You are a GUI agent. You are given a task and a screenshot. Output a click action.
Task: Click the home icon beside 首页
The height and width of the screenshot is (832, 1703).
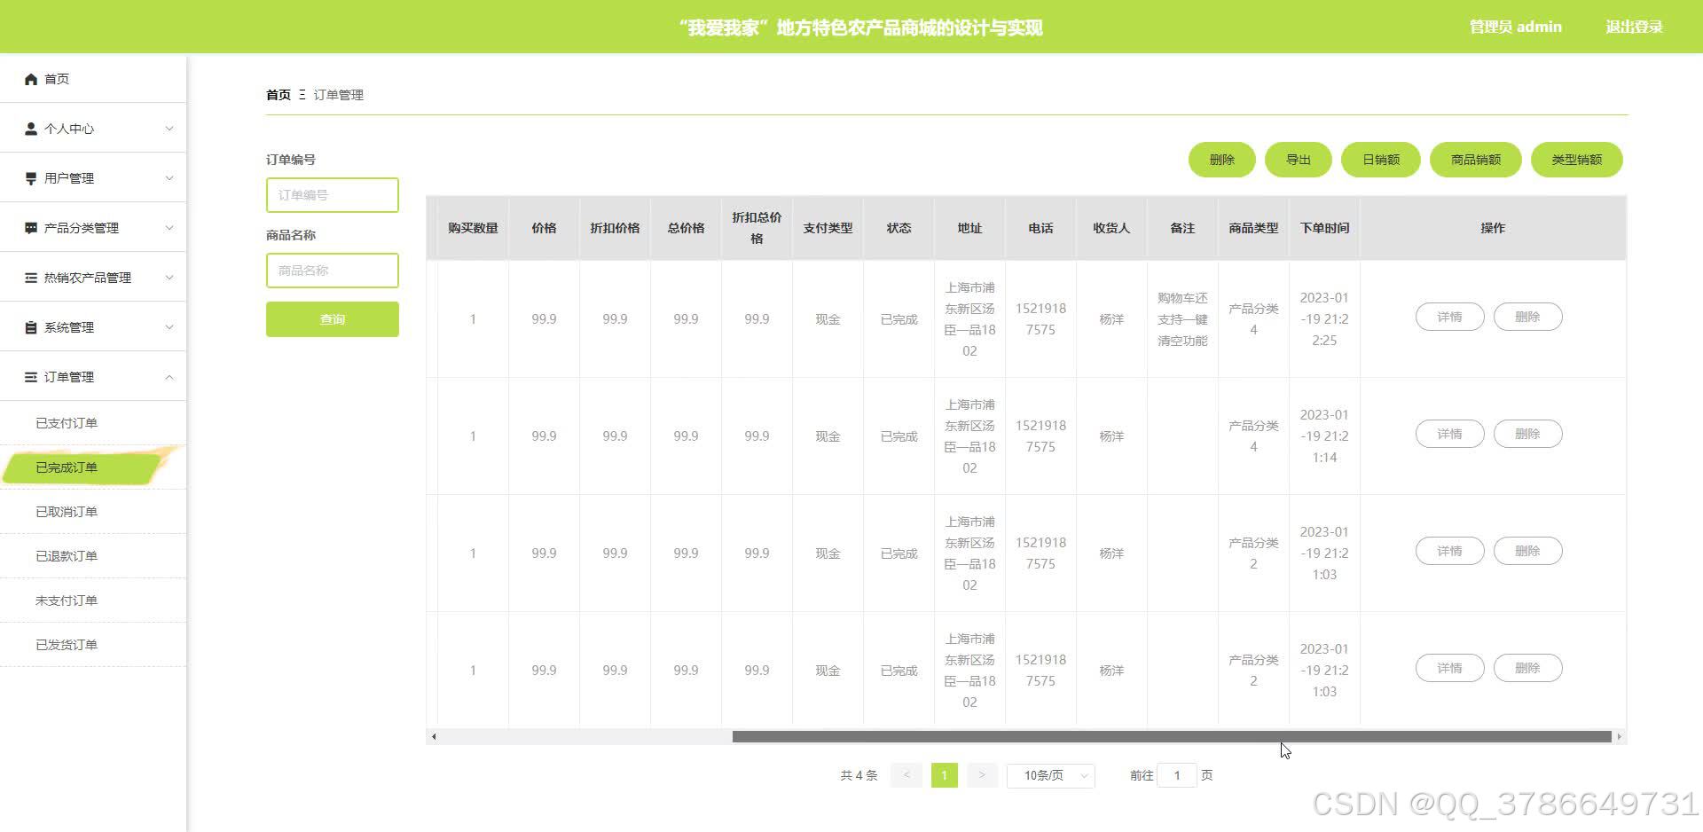pyautogui.click(x=31, y=79)
